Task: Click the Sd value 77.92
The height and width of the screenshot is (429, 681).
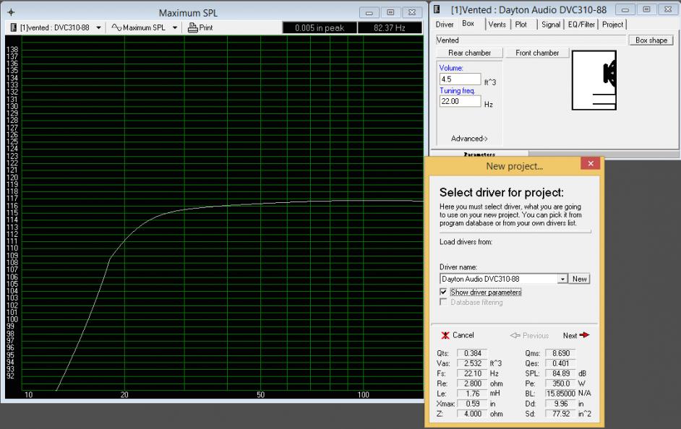Action: click(x=561, y=414)
